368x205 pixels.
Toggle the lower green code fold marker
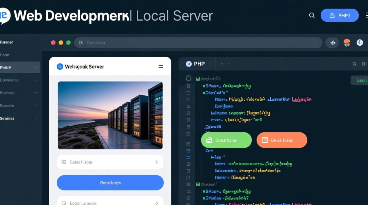198,184
